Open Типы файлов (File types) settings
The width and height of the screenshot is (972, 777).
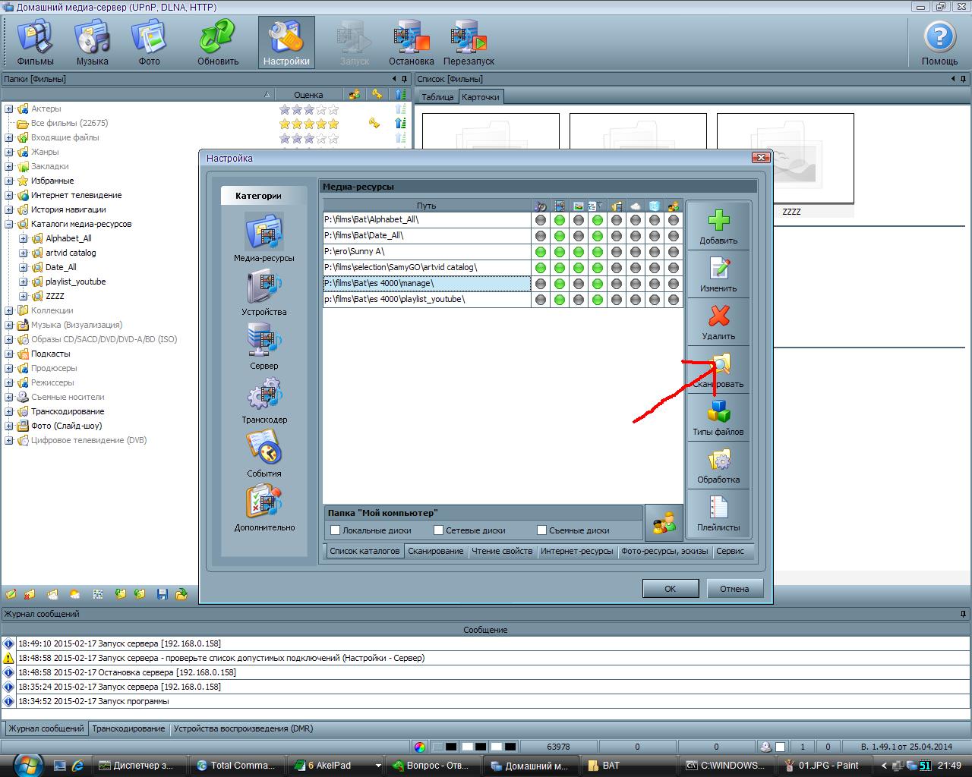pyautogui.click(x=718, y=413)
